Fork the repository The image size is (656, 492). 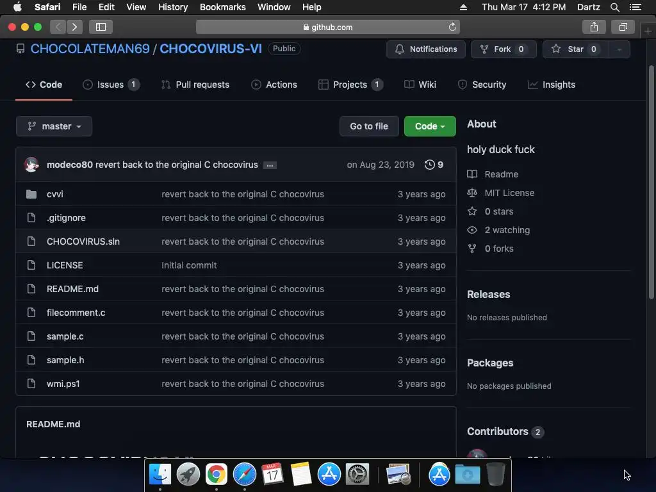(x=504, y=49)
